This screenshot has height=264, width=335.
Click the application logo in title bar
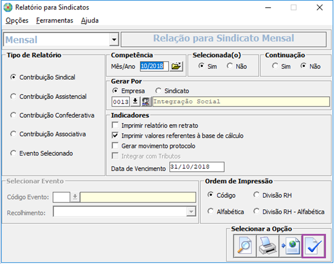tap(8, 7)
